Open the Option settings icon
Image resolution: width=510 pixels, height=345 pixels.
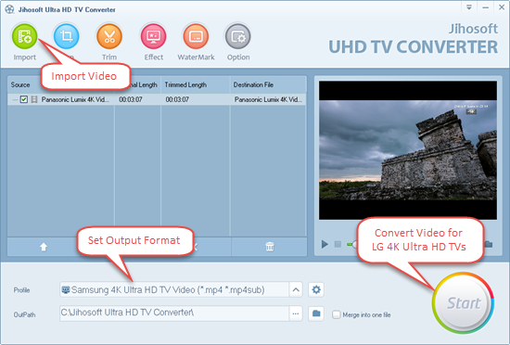[238, 36]
